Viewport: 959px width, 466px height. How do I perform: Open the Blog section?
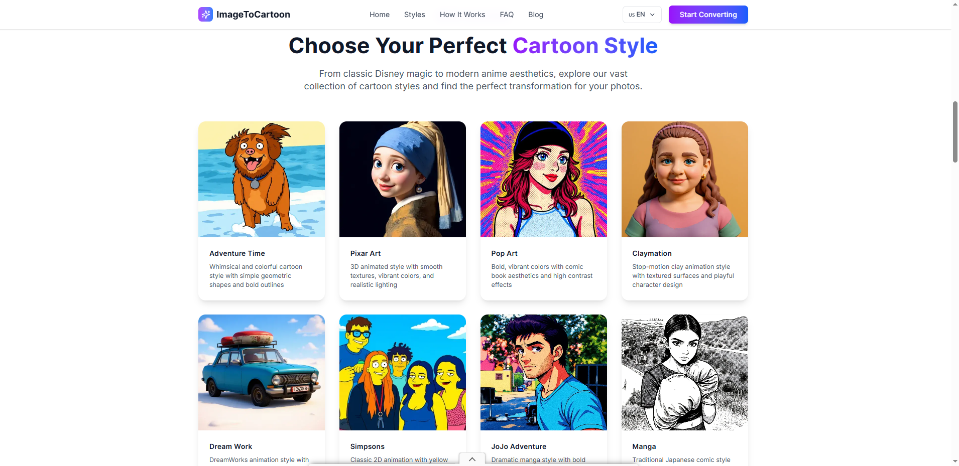(x=535, y=15)
